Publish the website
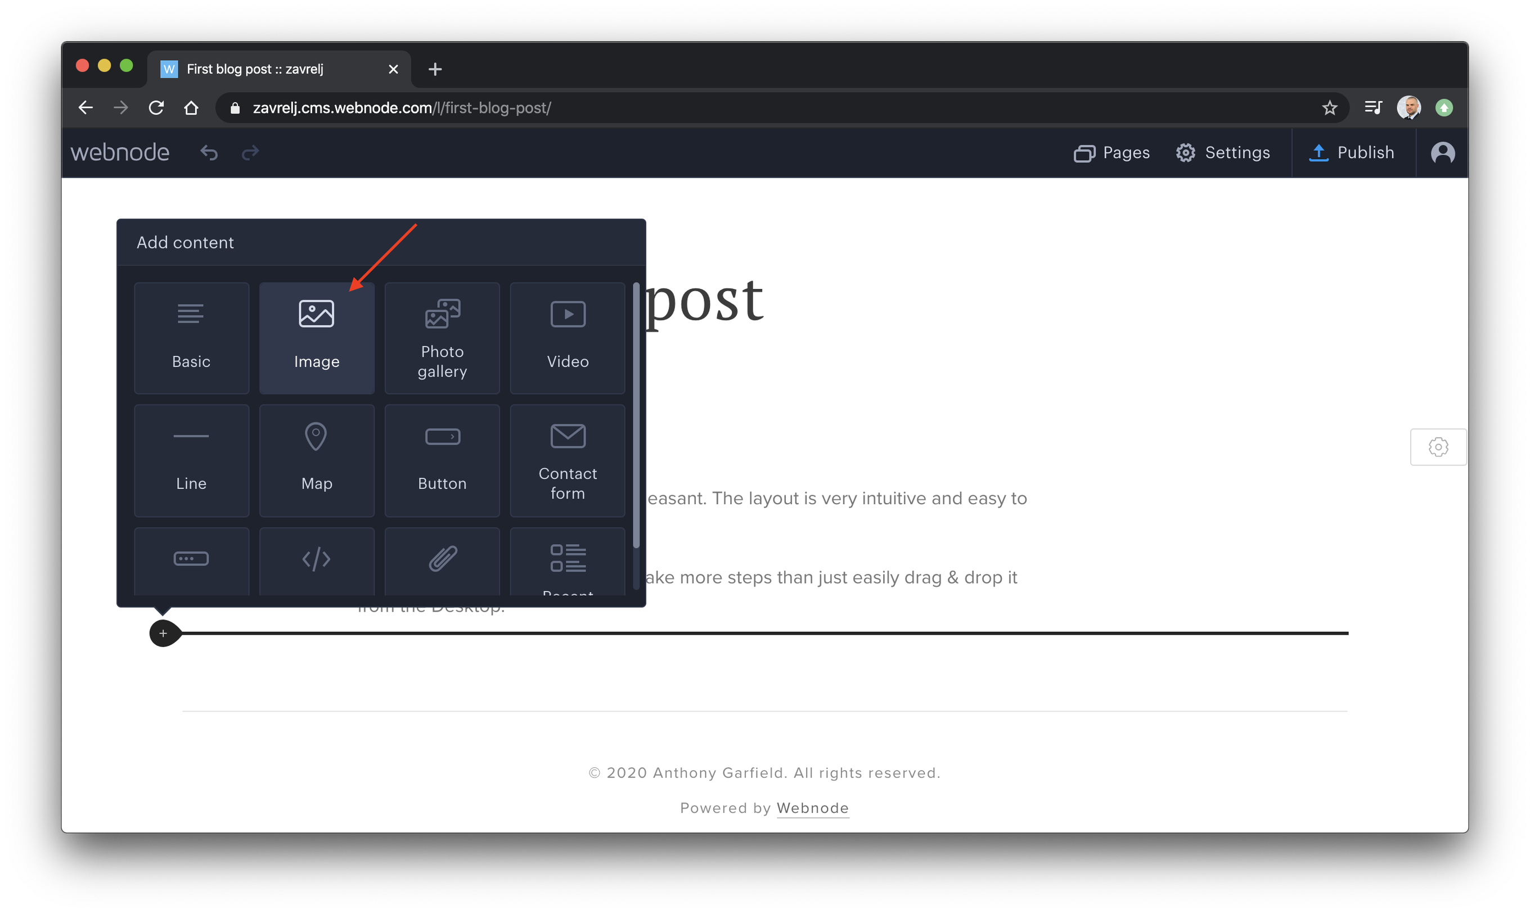1530x914 pixels. 1352,153
